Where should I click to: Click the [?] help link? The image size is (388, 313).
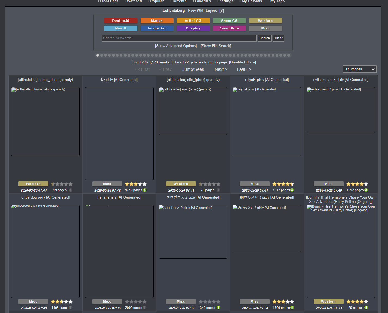pyautogui.click(x=222, y=11)
